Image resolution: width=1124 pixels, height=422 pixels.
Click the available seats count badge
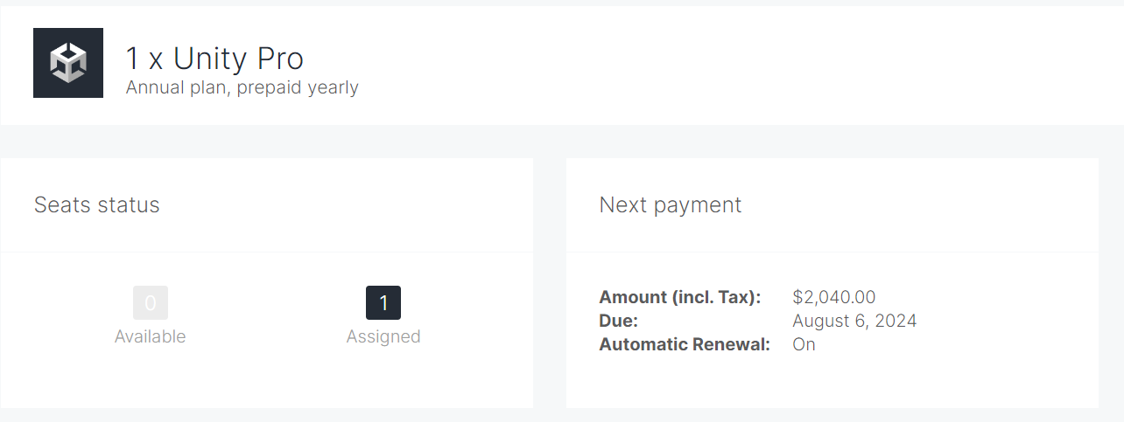tap(151, 303)
